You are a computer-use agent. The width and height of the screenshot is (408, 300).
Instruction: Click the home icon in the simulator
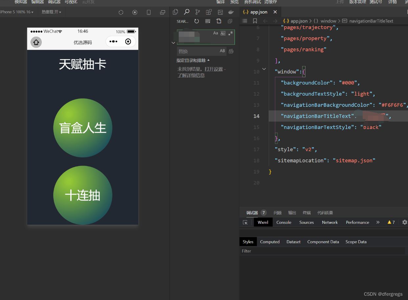(36, 42)
